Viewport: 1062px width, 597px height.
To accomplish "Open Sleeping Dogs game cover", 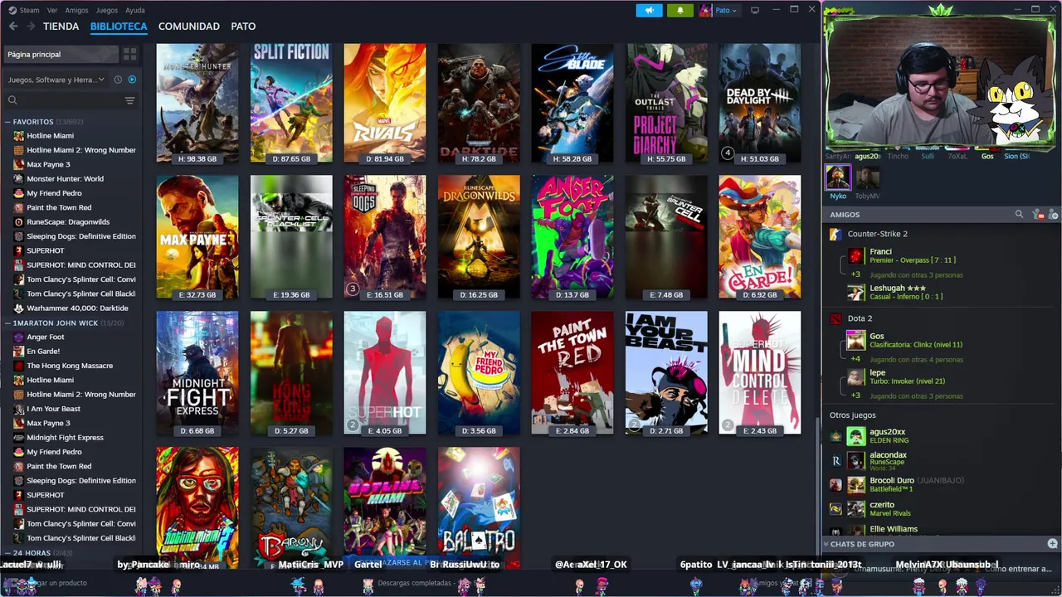I will pyautogui.click(x=385, y=236).
